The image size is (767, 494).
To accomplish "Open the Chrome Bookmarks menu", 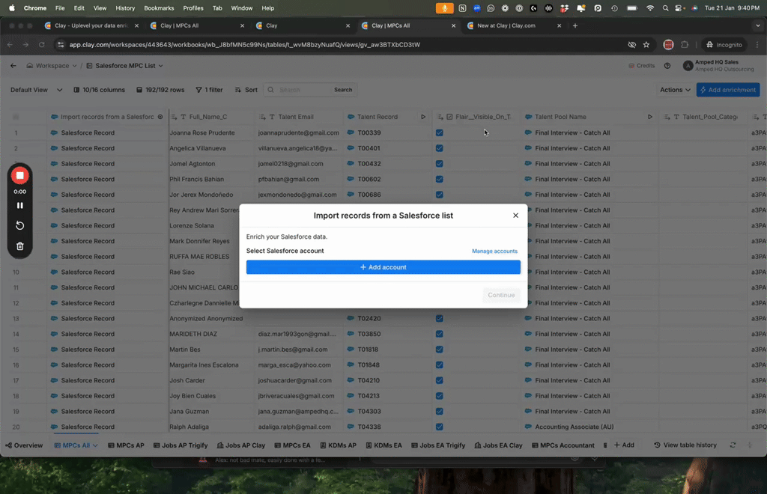I will pos(159,8).
